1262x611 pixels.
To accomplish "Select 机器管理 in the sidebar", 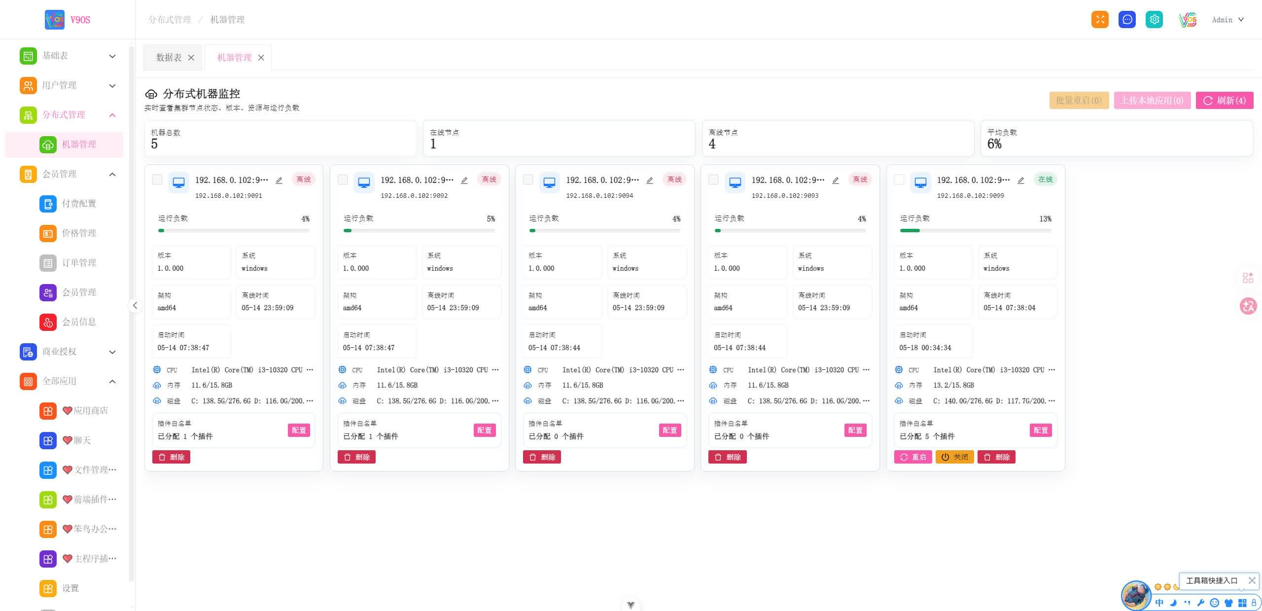I will (x=64, y=144).
